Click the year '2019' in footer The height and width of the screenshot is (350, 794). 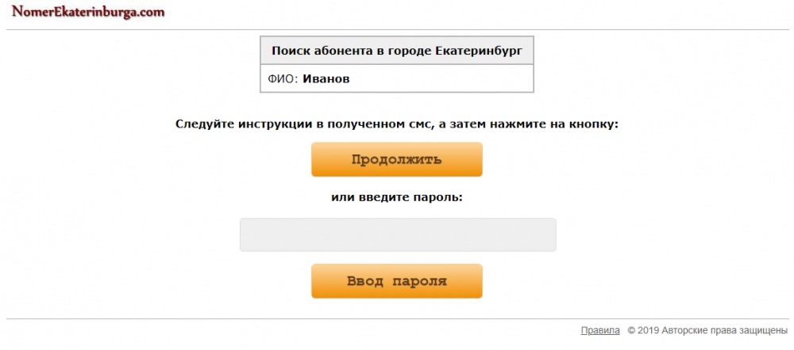(x=650, y=331)
